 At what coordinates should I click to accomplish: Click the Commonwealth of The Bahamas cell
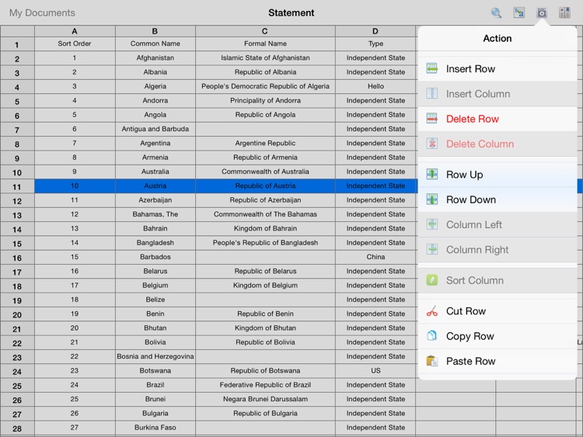pyautogui.click(x=265, y=214)
